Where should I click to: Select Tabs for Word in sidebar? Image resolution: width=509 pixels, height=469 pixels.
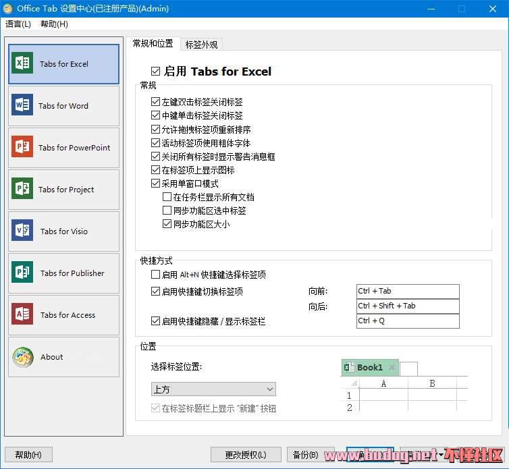[x=63, y=105]
